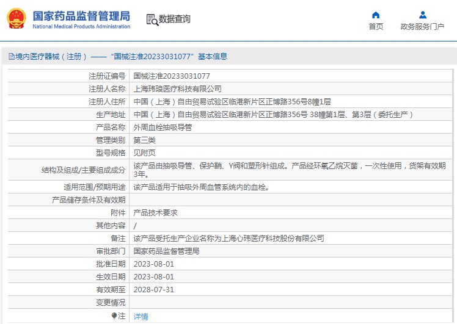The image size is (457, 324).
Task: Click the 生效日期 value 2023-08-01
Action: tap(153, 277)
